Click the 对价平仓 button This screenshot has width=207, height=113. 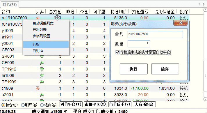coord(71,104)
